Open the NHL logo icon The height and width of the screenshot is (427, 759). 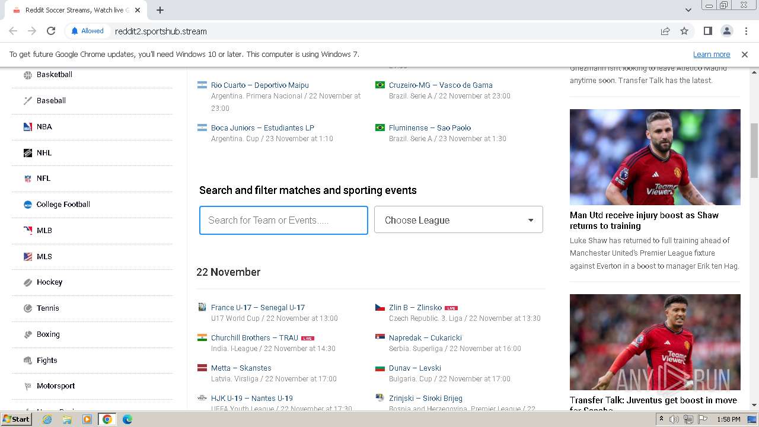pyautogui.click(x=28, y=153)
